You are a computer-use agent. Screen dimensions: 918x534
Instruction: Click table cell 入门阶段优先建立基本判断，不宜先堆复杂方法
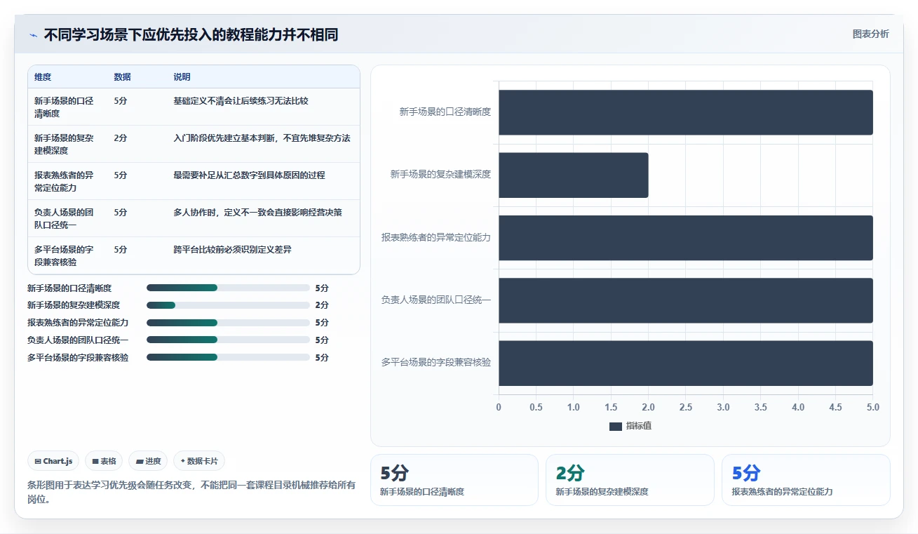point(262,138)
